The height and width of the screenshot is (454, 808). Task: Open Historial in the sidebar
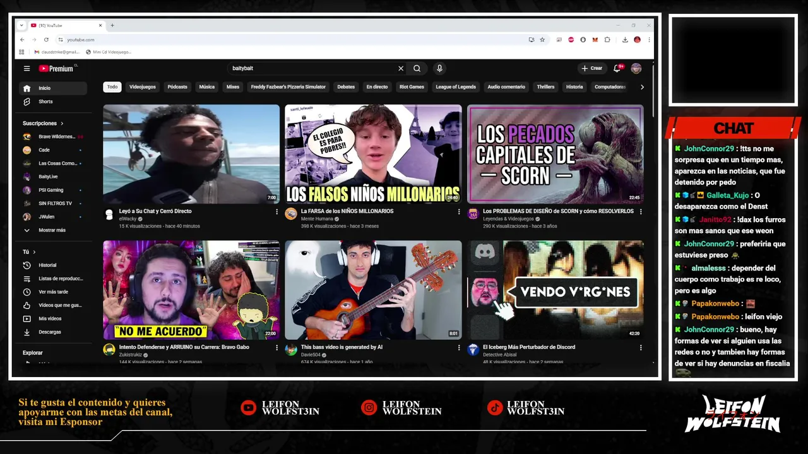[53, 265]
